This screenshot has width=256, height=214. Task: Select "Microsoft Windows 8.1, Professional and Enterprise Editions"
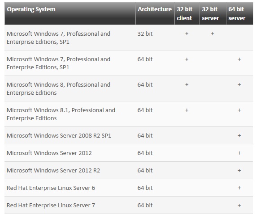pos(61,114)
